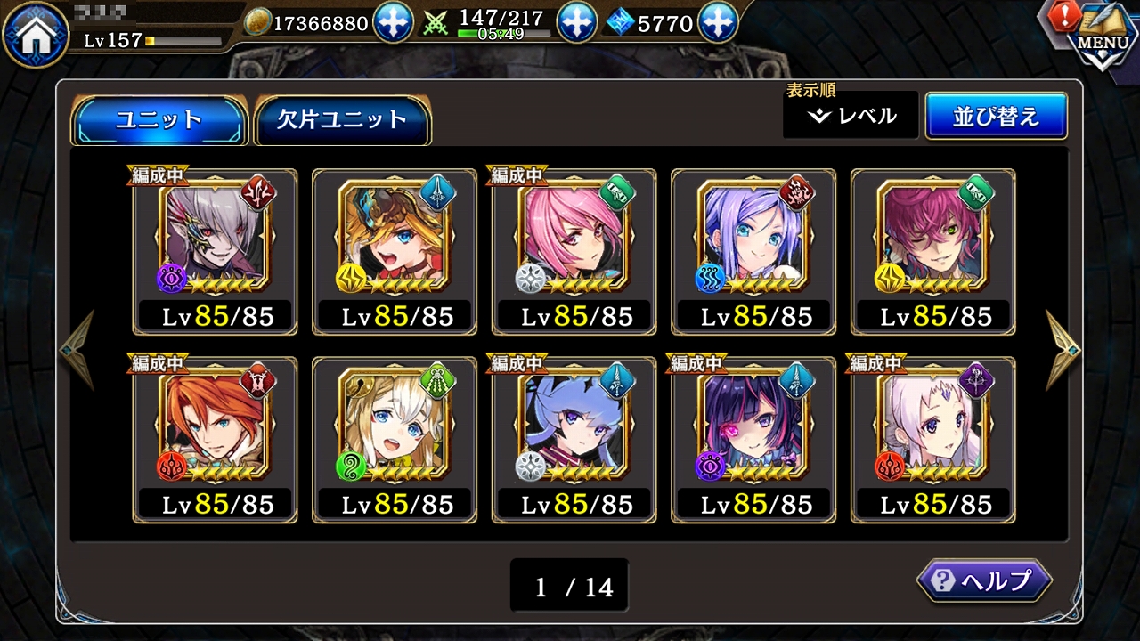Select the orange-haired male unit card
Screen dimensions: 1140x641
click(x=215, y=440)
